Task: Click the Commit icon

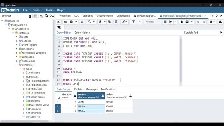Action: coord(198,22)
